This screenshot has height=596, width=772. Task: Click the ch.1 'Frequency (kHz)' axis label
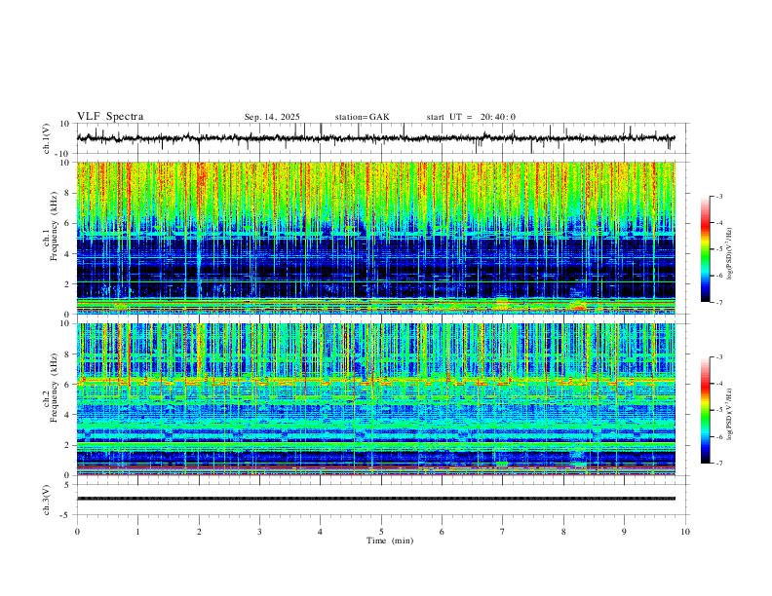point(54,227)
